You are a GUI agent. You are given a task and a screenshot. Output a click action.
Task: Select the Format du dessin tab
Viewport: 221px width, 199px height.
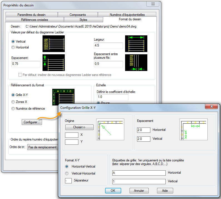point(130,19)
